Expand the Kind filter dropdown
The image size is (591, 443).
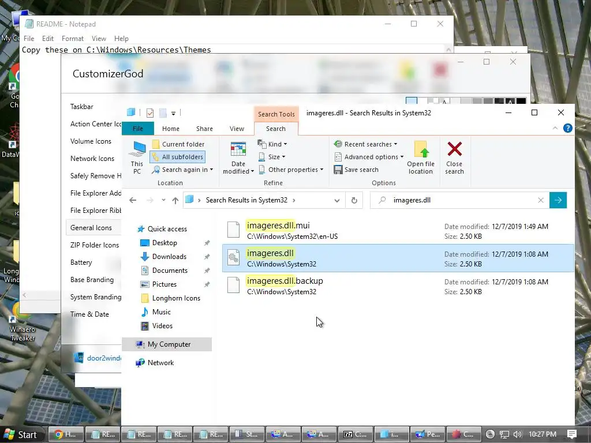tap(272, 144)
